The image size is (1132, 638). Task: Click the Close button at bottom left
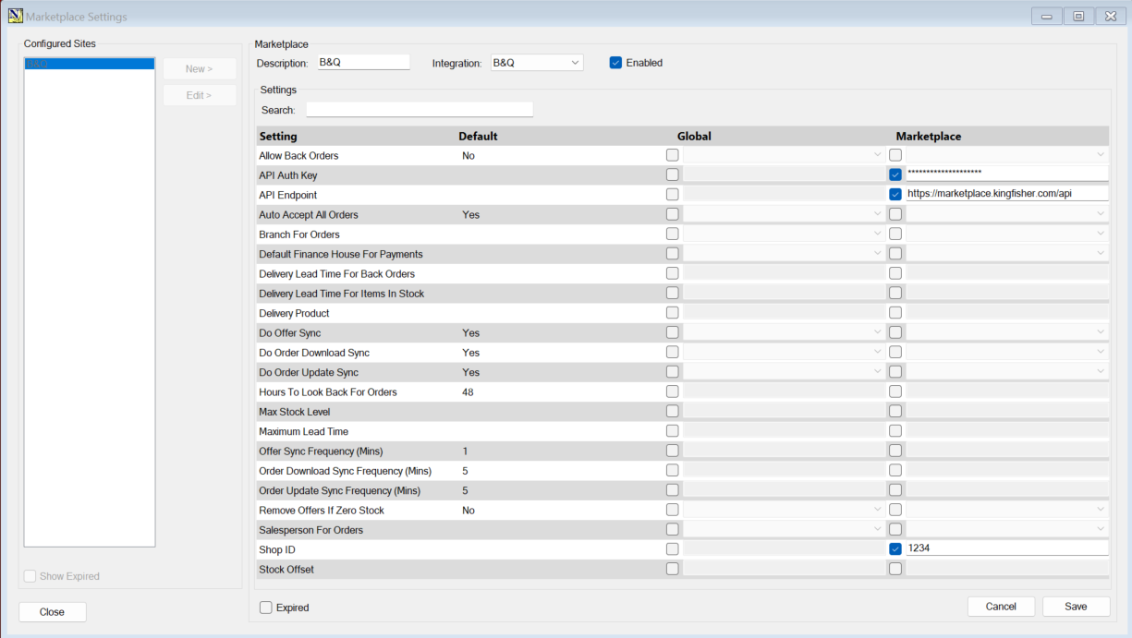[x=53, y=612]
